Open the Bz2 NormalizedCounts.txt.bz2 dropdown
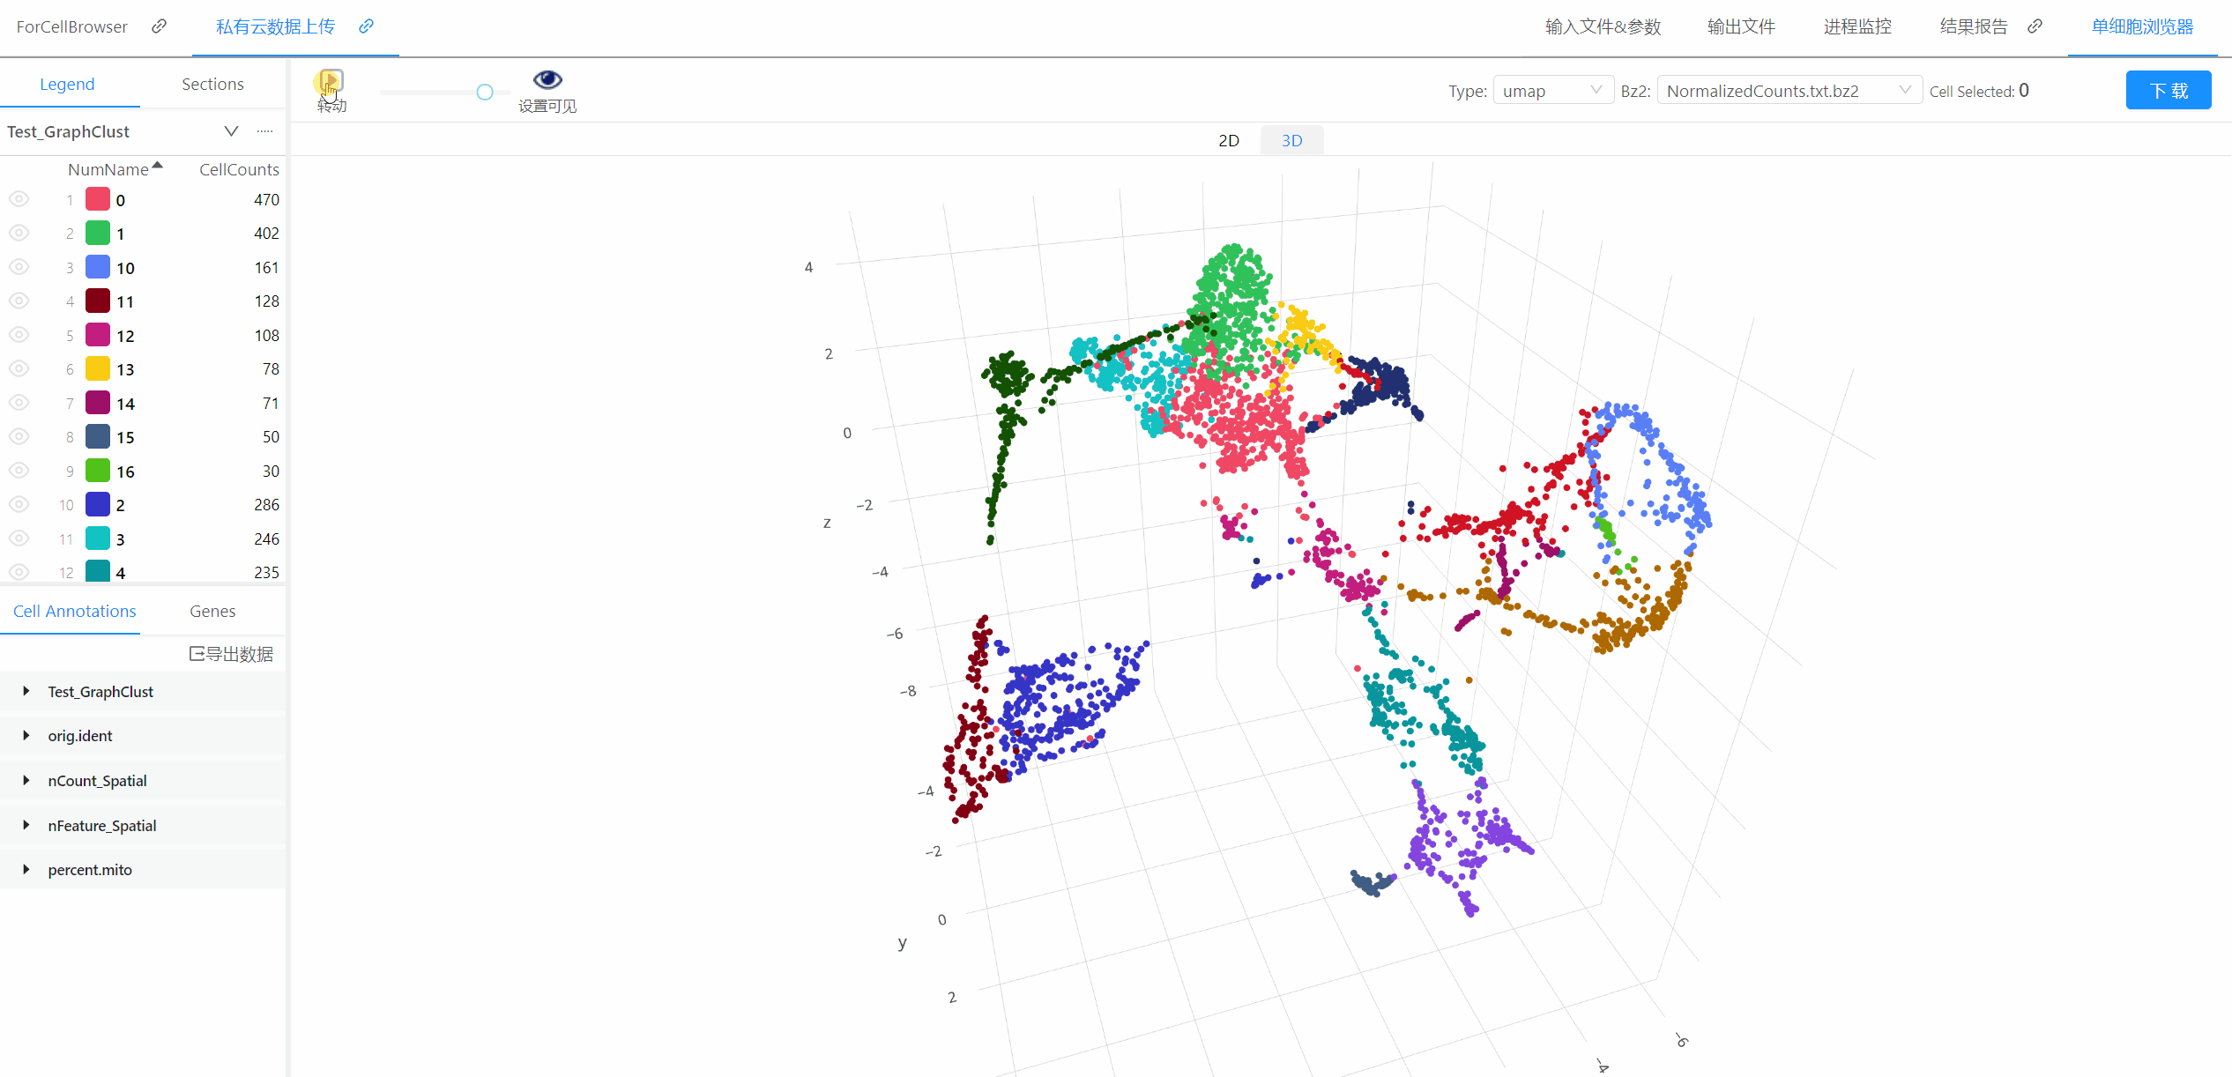Image resolution: width=2232 pixels, height=1077 pixels. pos(1789,91)
